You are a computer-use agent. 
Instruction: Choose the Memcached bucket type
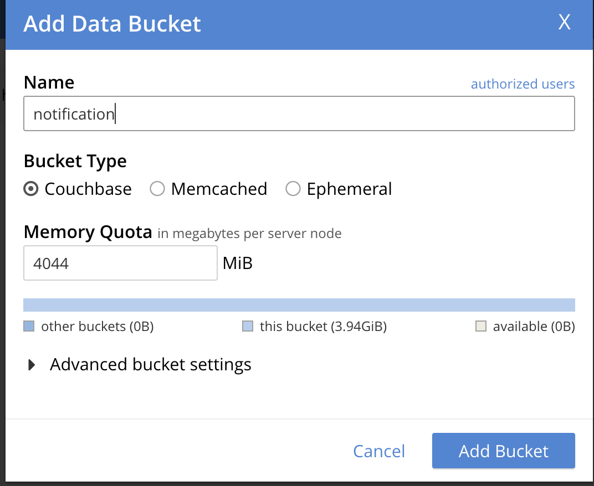point(158,189)
